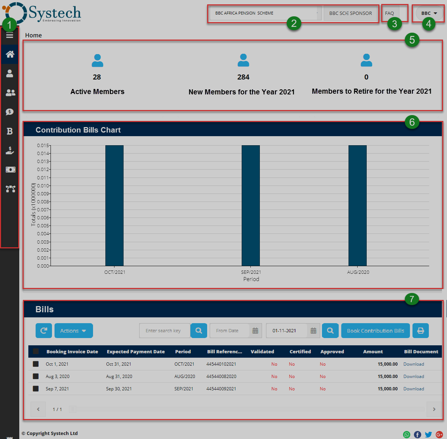Download the OCT/2021 bill document
447x439 pixels.
pos(414,364)
